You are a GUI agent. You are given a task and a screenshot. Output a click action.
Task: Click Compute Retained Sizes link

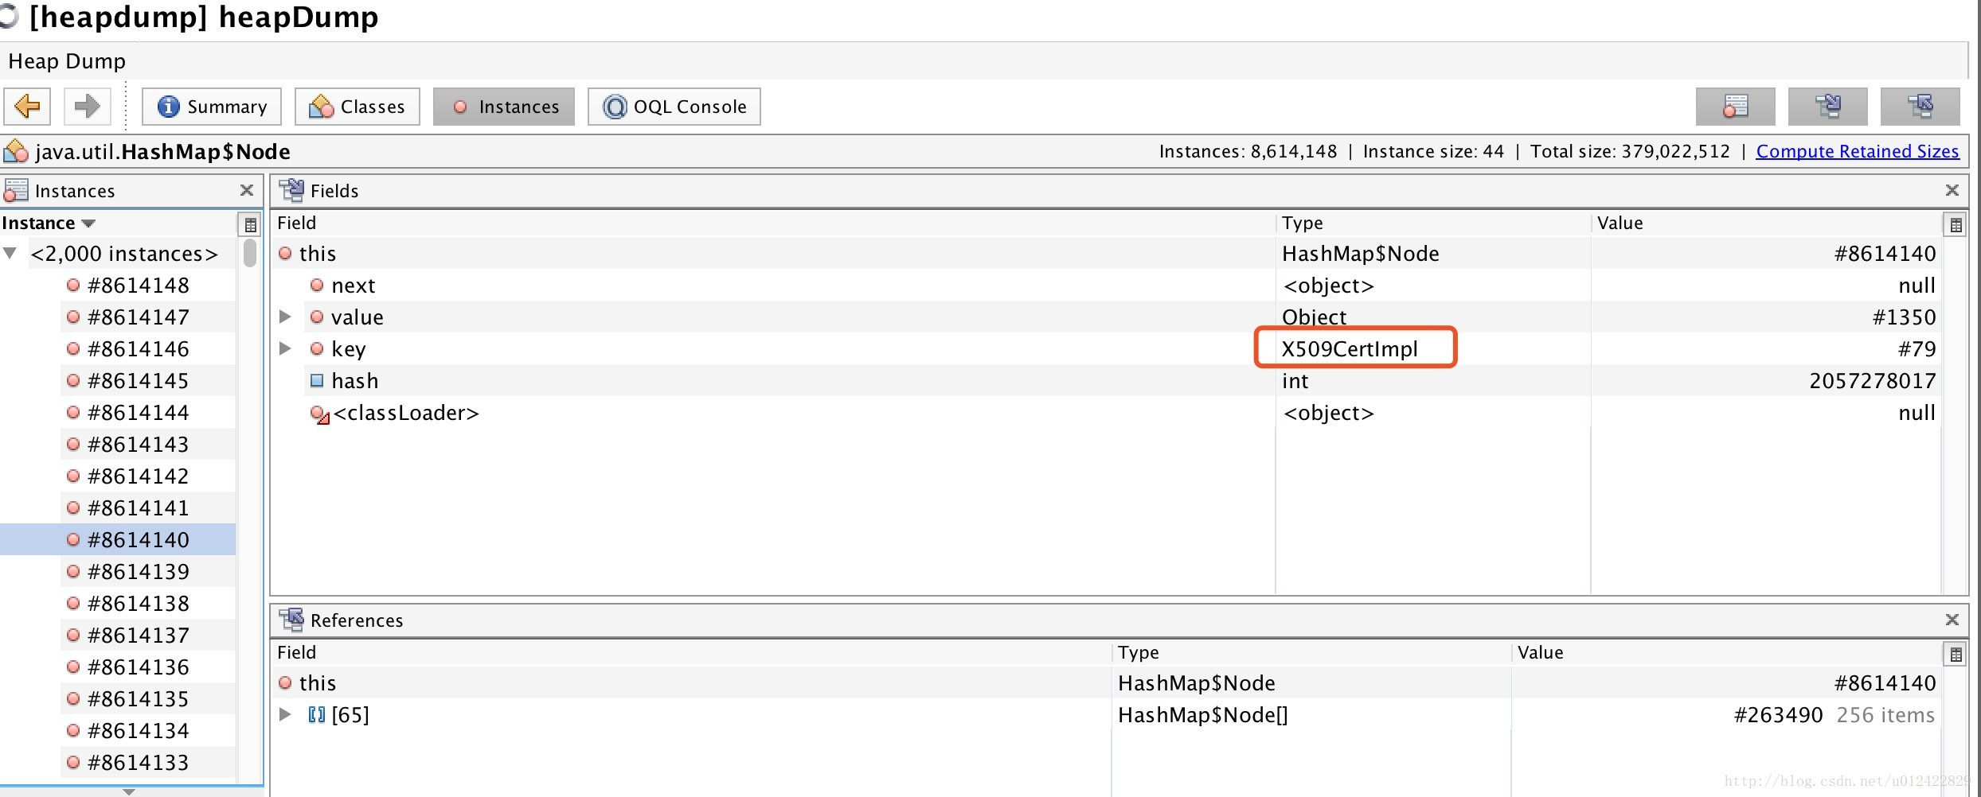pyautogui.click(x=1858, y=151)
